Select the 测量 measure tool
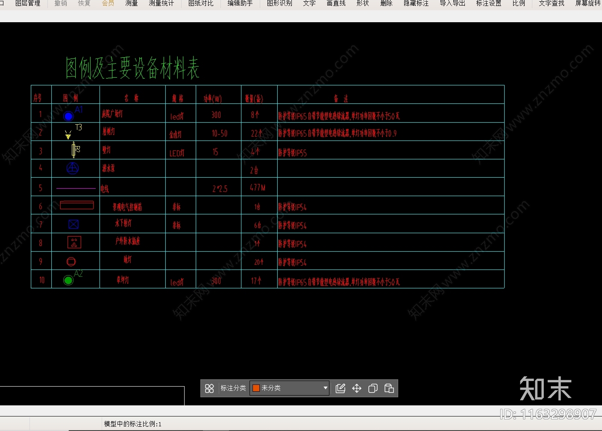Screen dimensions: 602x431 click(132, 3)
